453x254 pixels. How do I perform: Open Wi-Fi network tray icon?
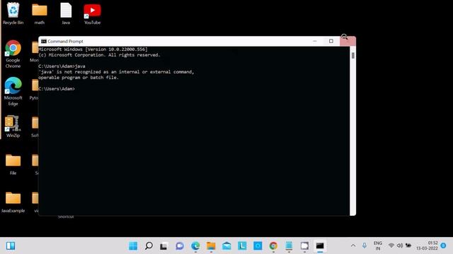coord(391,246)
